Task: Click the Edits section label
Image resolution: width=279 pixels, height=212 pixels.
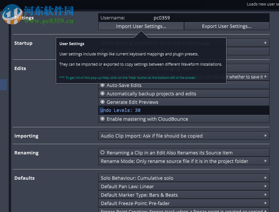Action: (20, 69)
